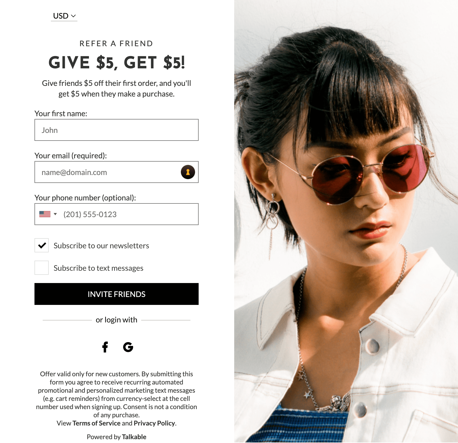Click the woman with sunglasses photo

click(346, 221)
